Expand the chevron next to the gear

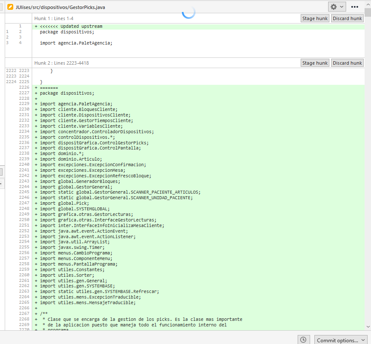click(x=342, y=7)
